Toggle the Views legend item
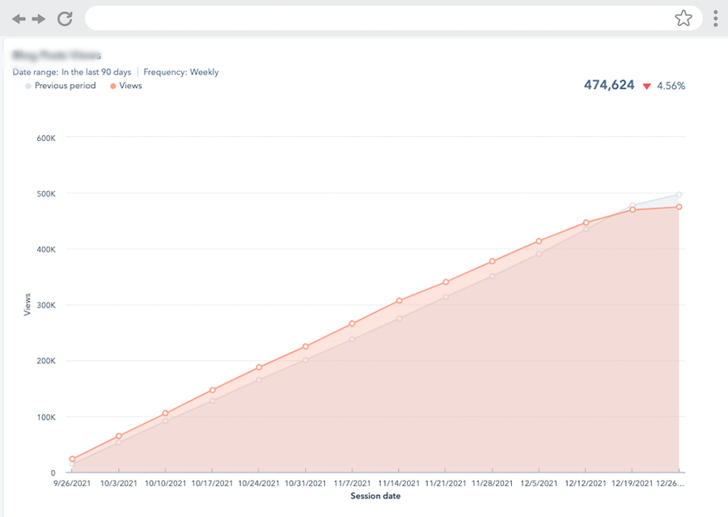Viewport: 728px width, 517px height. pos(126,86)
